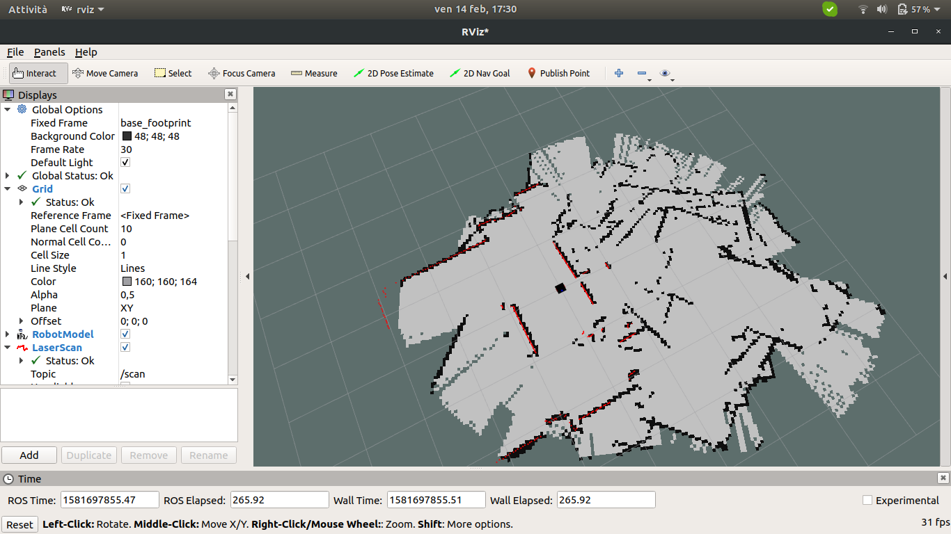Click the volume speaker icon
Viewport: 951px width, 534px height.
point(882,9)
